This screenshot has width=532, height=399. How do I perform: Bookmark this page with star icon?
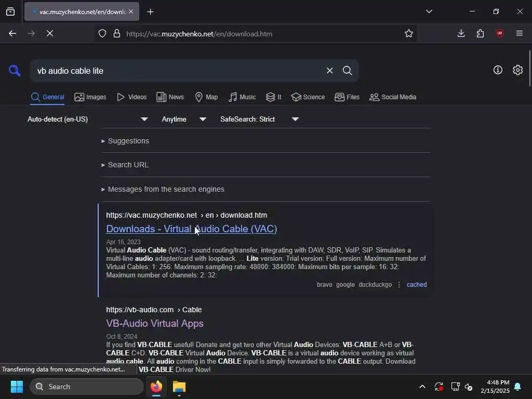(409, 34)
